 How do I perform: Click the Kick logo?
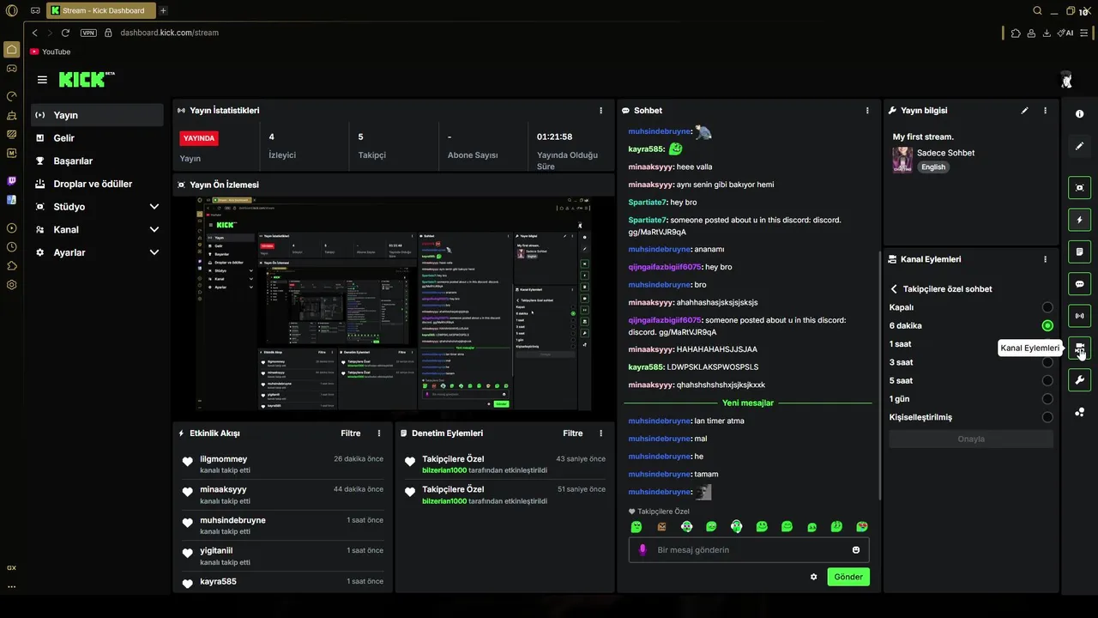86,79
